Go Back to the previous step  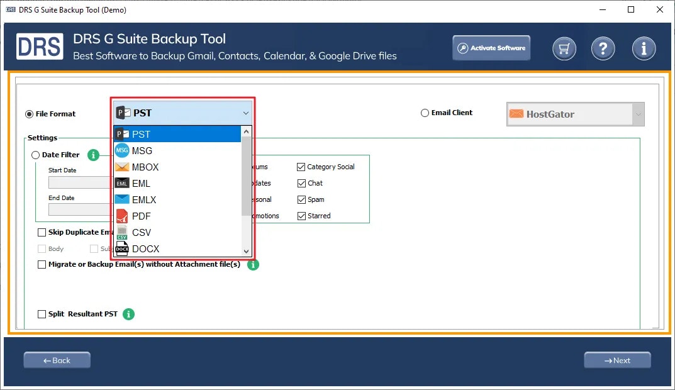(57, 360)
